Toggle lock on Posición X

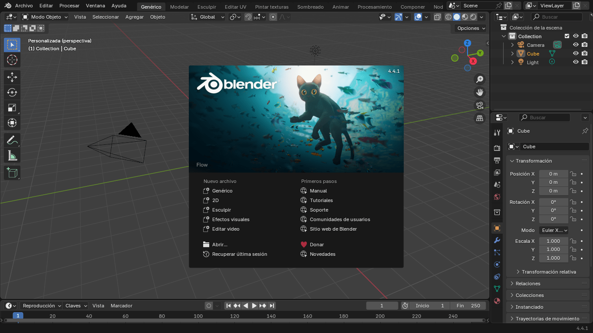[573, 174]
